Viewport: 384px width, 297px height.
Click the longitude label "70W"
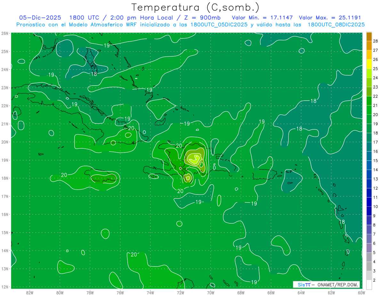[x=211, y=293]
